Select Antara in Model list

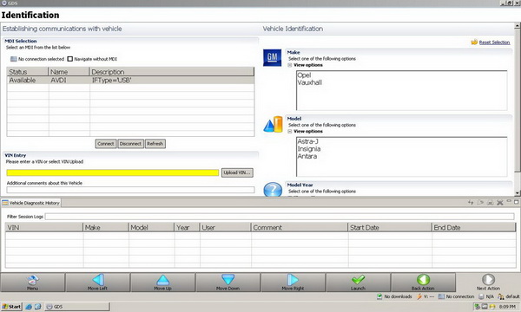coord(307,156)
